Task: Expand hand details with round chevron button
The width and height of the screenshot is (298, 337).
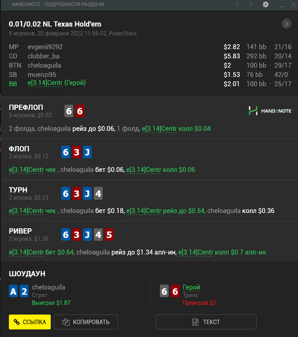Action: pos(286,24)
